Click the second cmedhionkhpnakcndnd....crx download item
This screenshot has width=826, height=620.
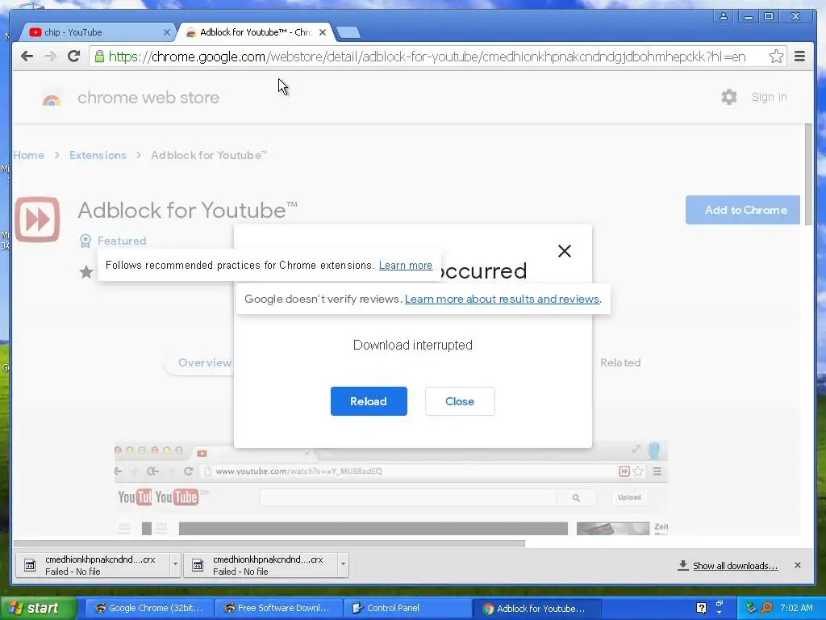[266, 564]
